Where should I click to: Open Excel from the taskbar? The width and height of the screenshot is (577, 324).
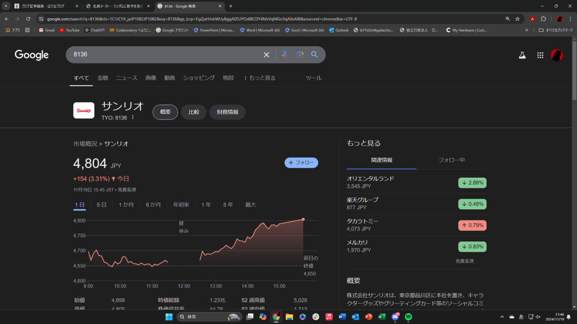(x=382, y=317)
